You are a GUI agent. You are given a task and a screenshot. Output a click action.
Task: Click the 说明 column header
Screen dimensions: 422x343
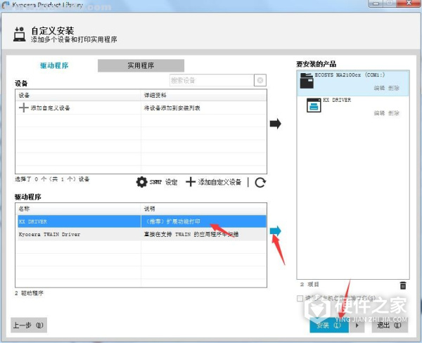click(204, 209)
